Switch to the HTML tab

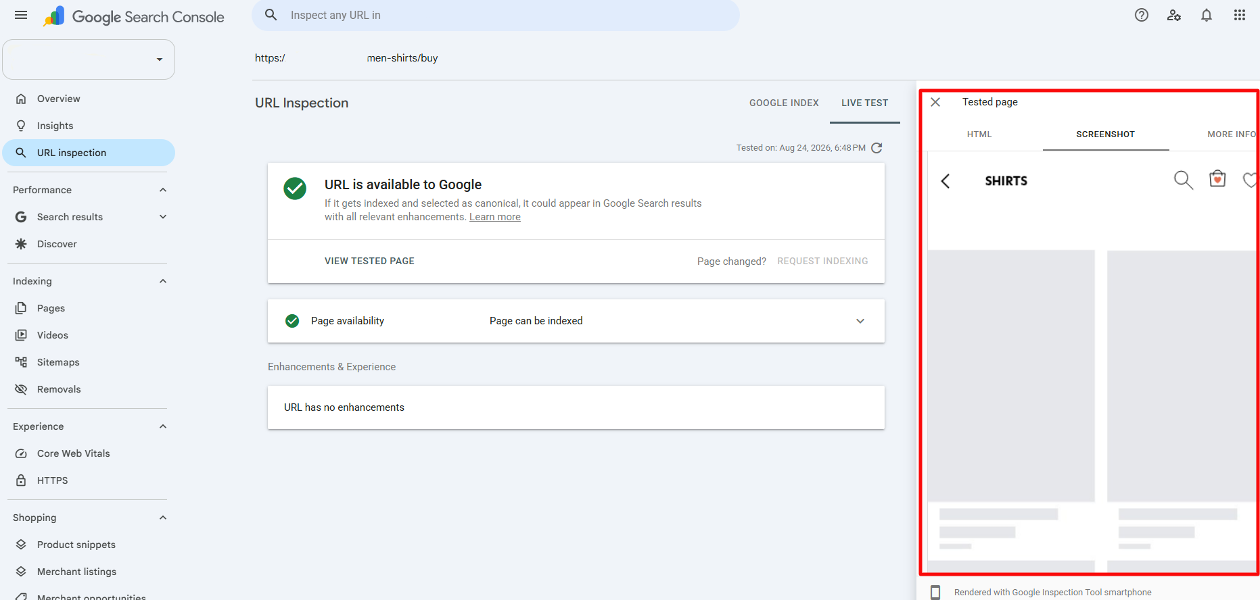tap(979, 134)
